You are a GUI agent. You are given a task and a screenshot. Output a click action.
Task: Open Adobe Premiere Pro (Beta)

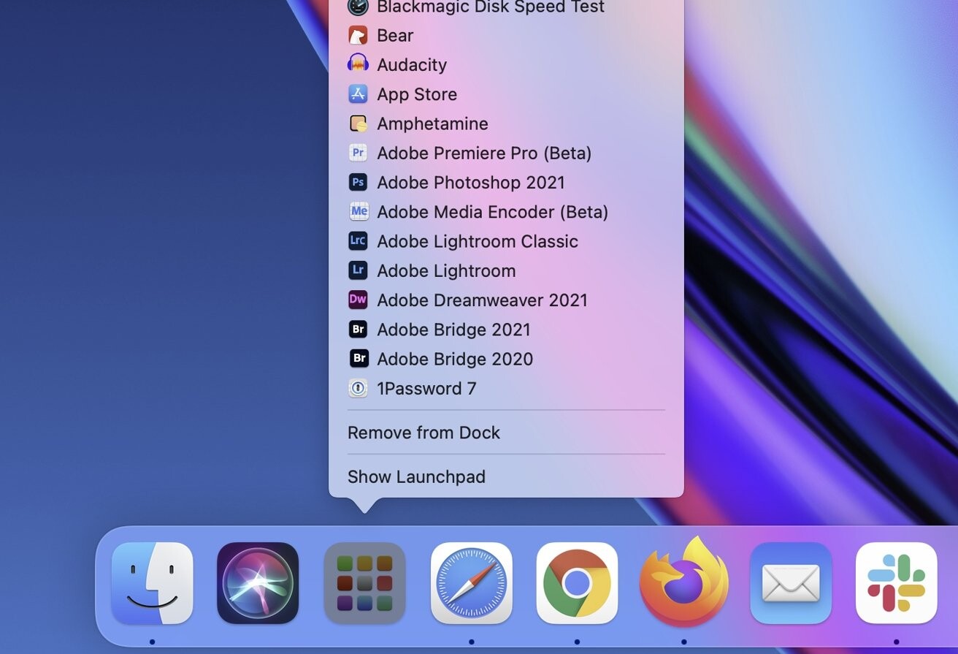click(x=484, y=153)
